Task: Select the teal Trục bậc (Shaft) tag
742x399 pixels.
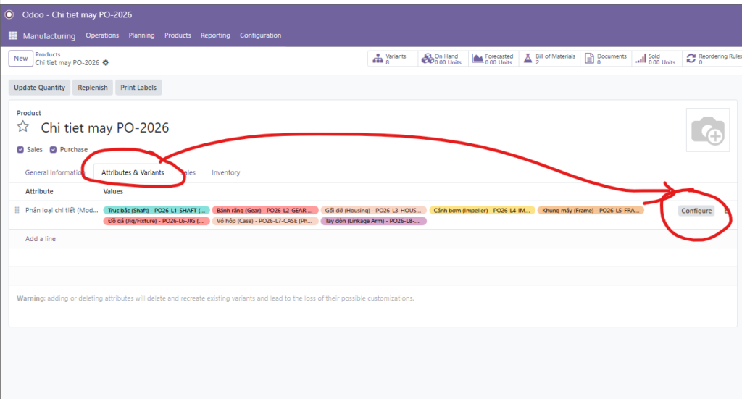Action: (x=157, y=211)
